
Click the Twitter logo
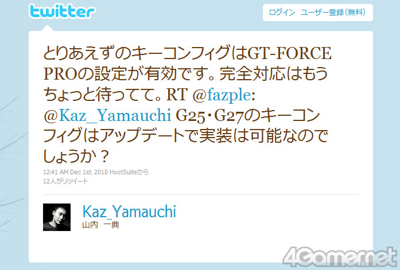point(63,11)
